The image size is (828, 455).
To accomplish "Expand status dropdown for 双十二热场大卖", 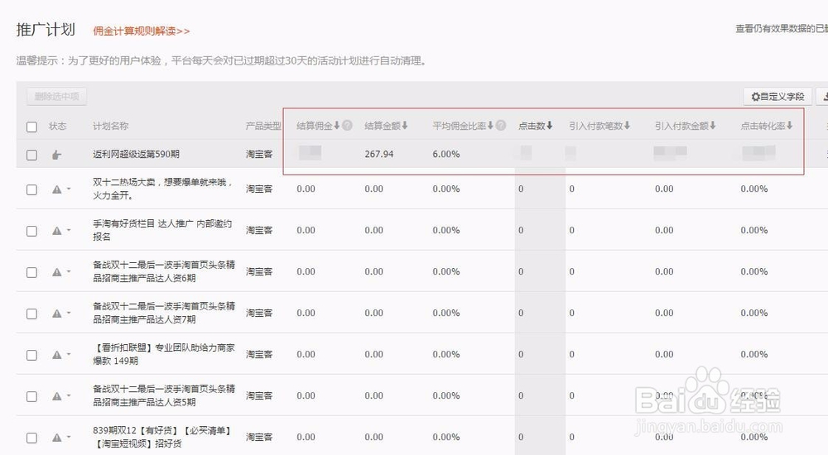I will [69, 189].
